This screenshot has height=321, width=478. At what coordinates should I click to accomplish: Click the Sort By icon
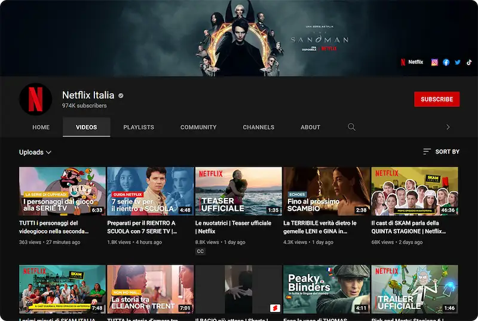[427, 151]
